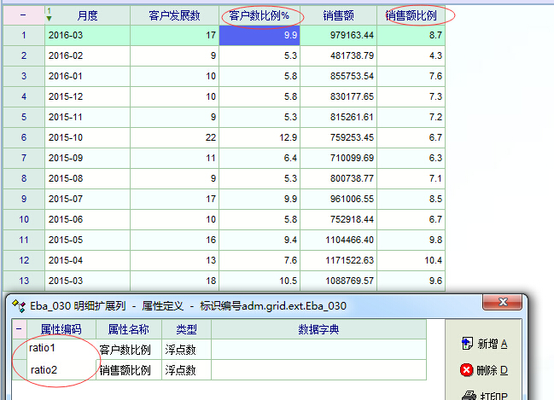Click the sort arrow in 月度 header

(49, 14)
